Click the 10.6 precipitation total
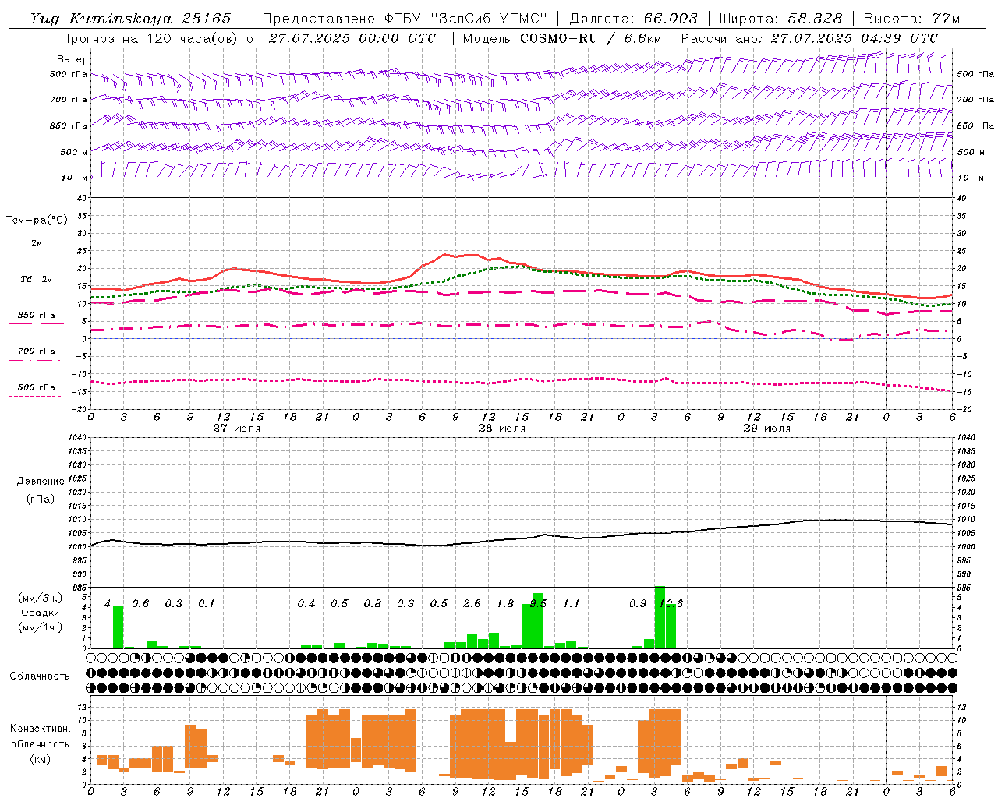 (671, 603)
